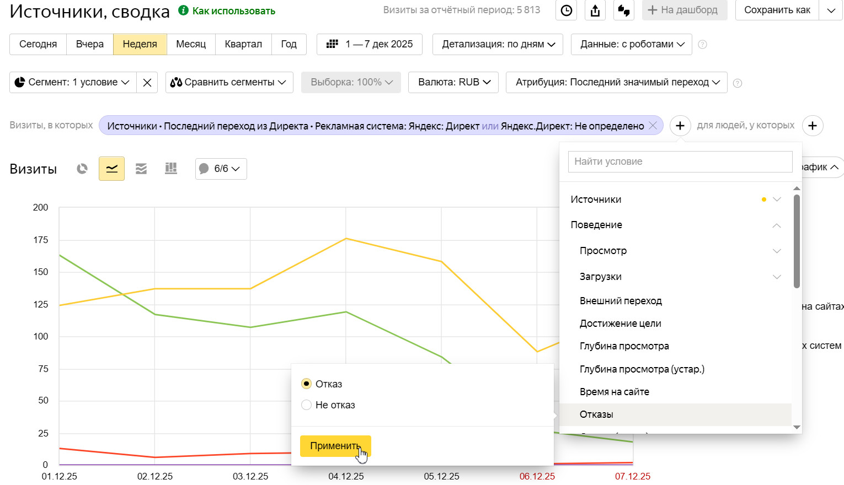
Task: Switch chart to pie view
Action: tap(82, 169)
